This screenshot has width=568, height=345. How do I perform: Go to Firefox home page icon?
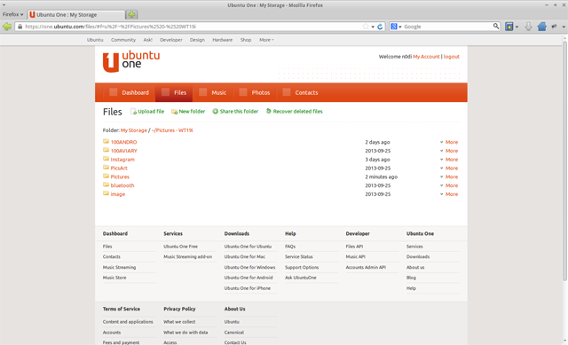(x=542, y=27)
